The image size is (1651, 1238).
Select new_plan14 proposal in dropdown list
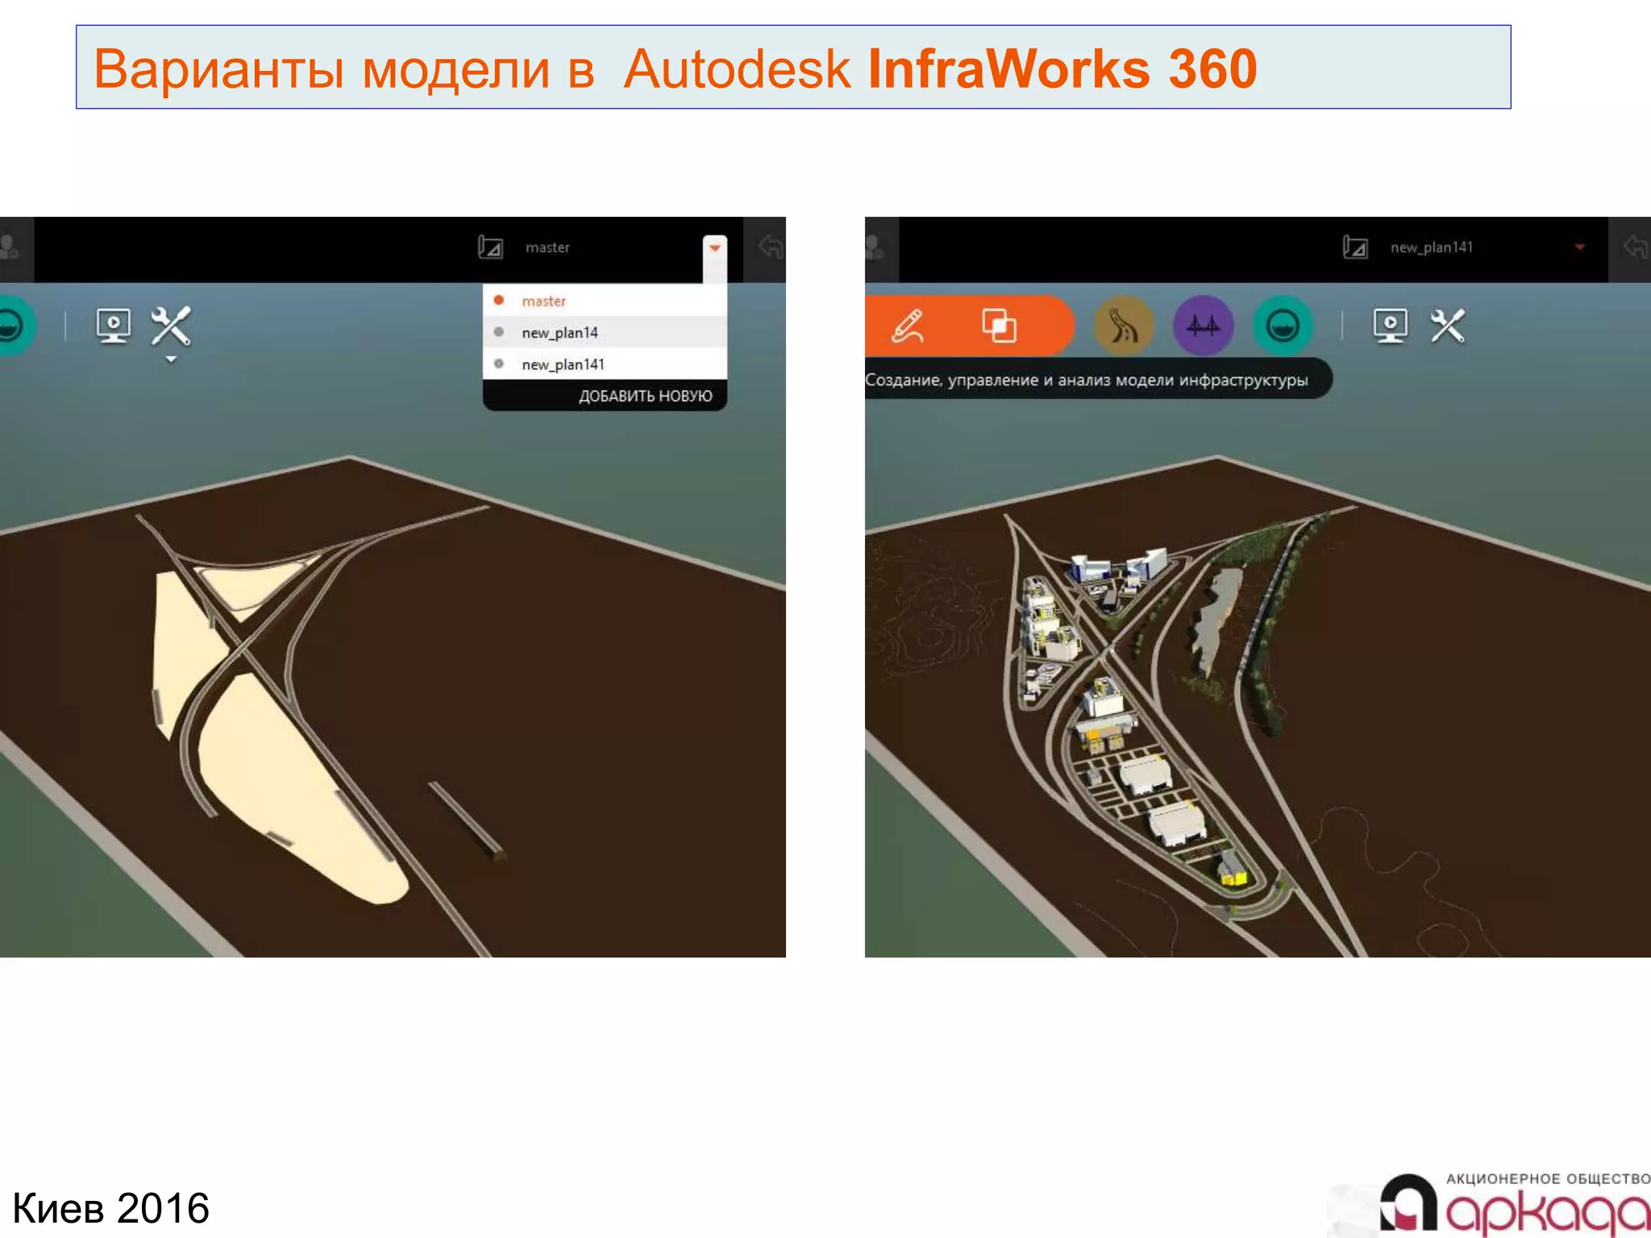pyautogui.click(x=605, y=332)
